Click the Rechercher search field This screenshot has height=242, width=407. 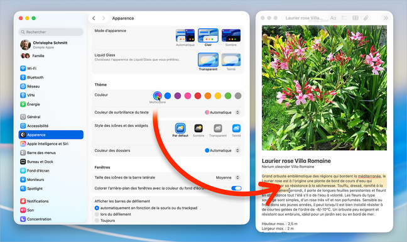51,32
